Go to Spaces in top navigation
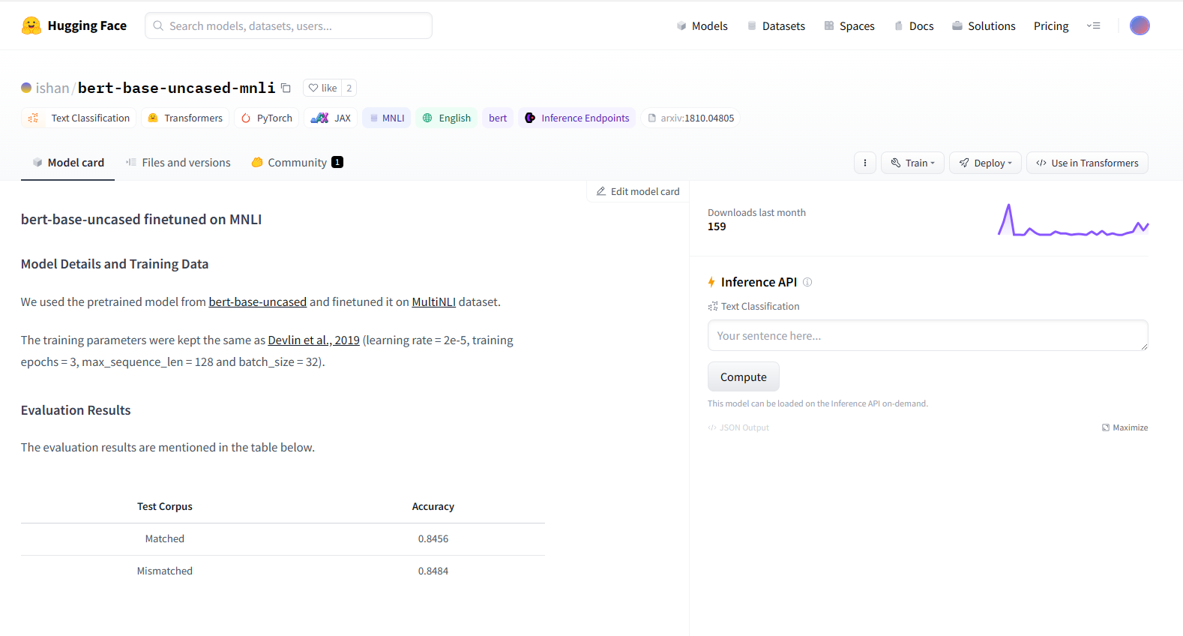Image resolution: width=1183 pixels, height=636 pixels. click(849, 25)
